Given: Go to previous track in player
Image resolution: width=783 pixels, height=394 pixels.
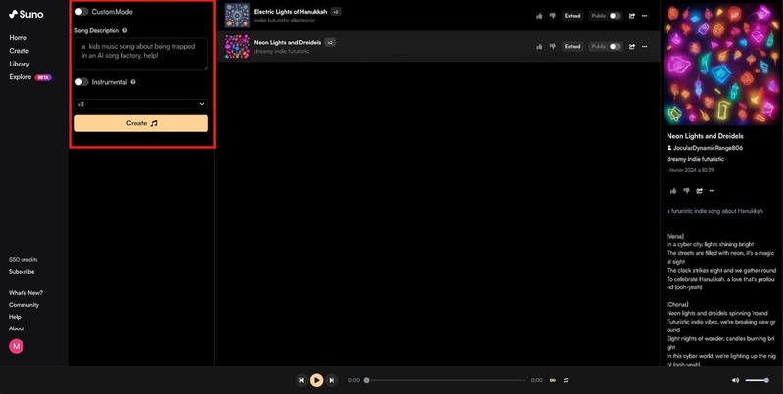Looking at the screenshot, I should (301, 380).
